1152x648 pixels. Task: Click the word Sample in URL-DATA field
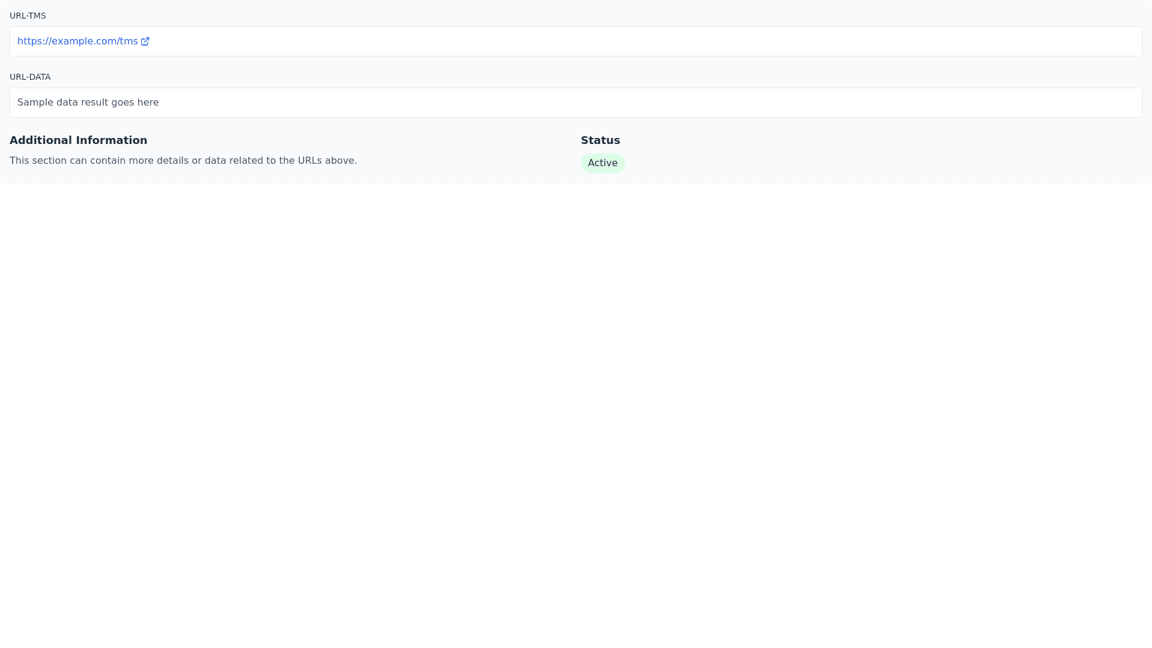click(35, 103)
